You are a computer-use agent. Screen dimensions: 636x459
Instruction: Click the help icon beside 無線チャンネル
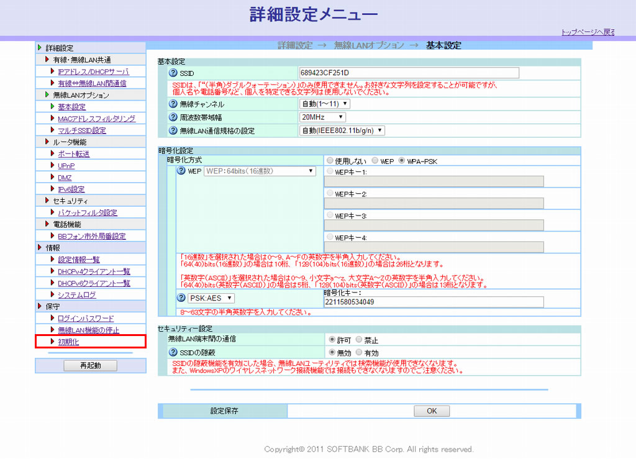coord(174,104)
